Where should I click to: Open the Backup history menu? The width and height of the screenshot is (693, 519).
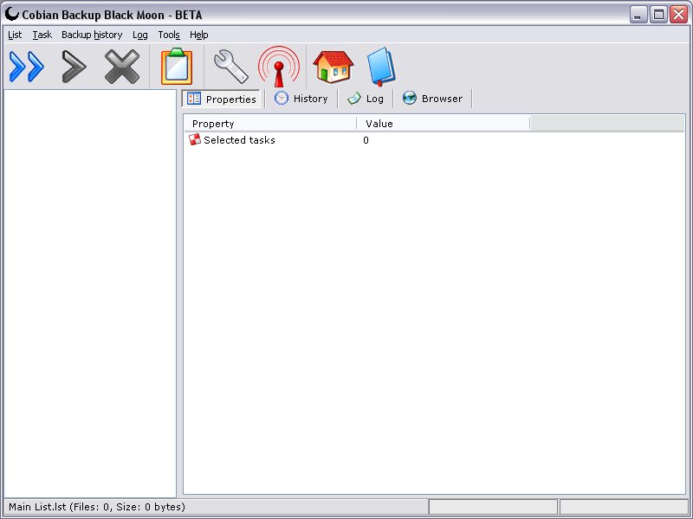[92, 35]
